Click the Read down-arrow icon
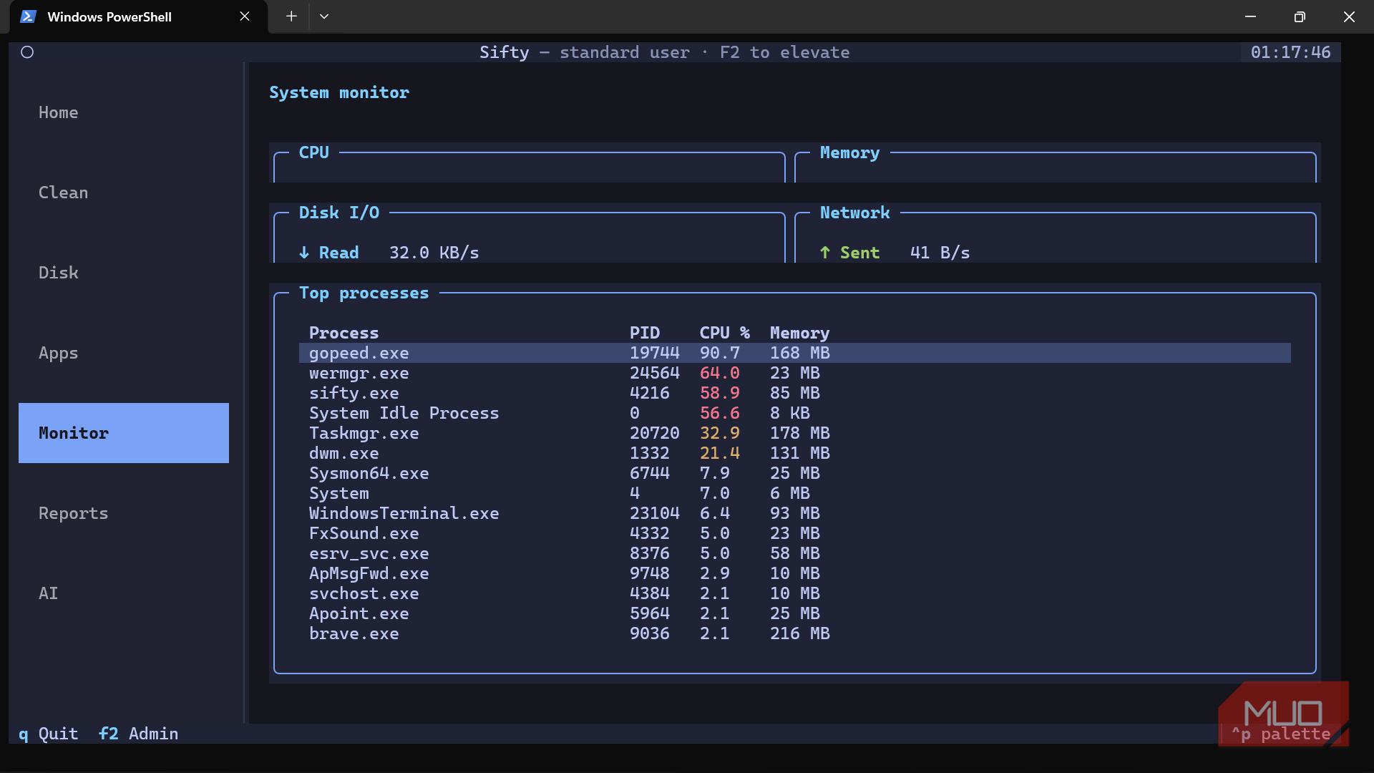Image resolution: width=1374 pixels, height=773 pixels. pos(304,253)
